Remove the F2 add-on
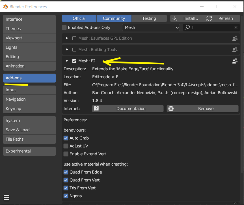The height and width of the screenshot is (205, 244). 202,109
